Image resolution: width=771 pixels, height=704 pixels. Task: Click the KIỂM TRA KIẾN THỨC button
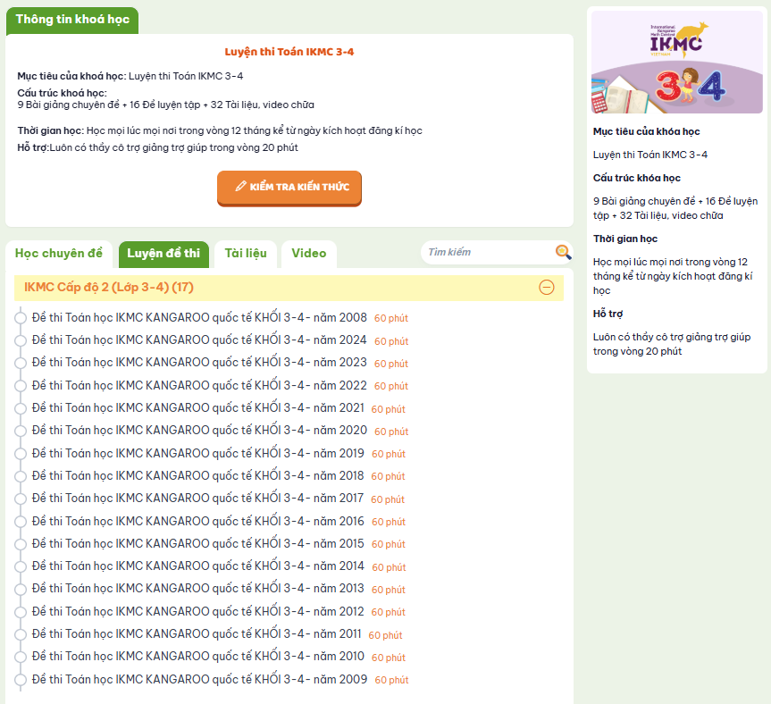point(289,188)
